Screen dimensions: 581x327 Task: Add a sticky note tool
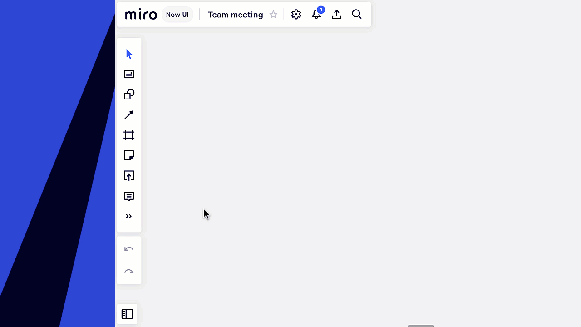[129, 155]
